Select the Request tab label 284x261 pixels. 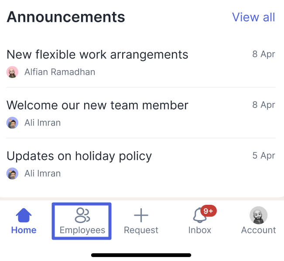tap(141, 230)
